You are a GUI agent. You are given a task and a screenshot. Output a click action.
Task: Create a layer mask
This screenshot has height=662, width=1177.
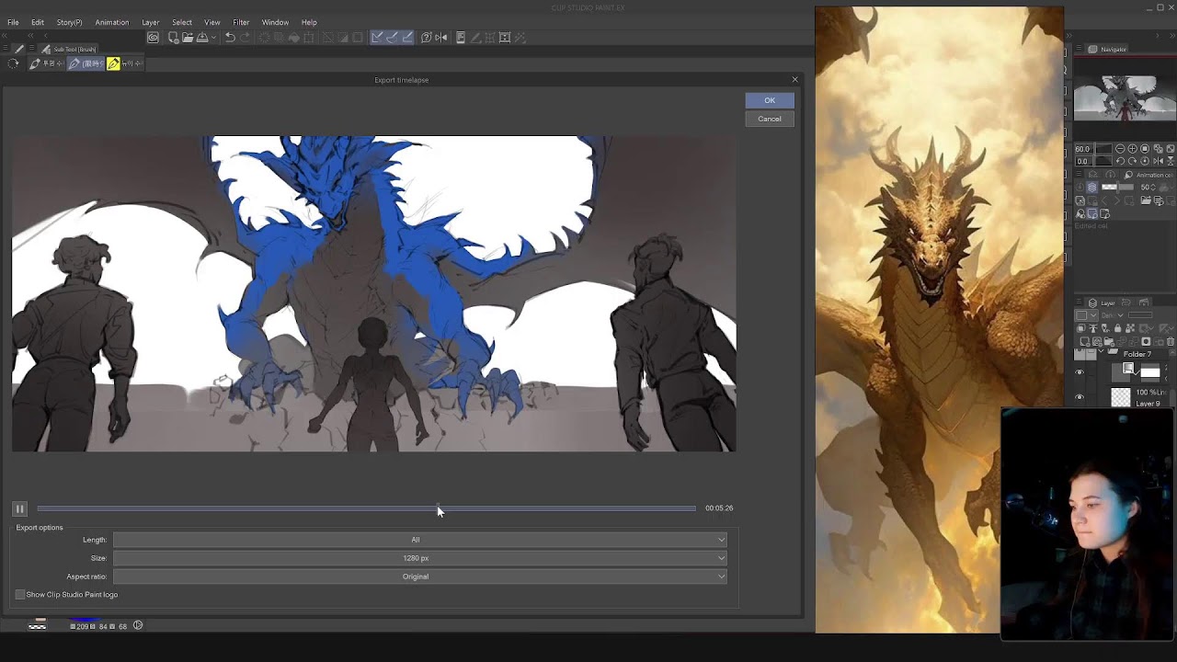1146,342
